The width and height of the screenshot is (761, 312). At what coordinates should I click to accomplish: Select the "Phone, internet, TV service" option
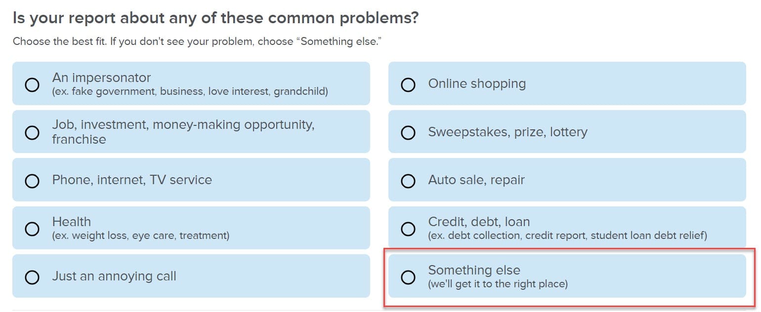[x=32, y=180]
